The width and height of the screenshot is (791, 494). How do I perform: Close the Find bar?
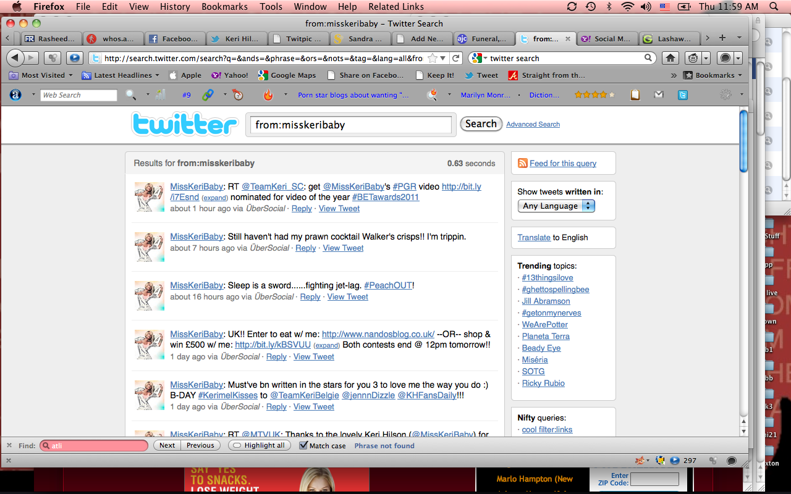coord(9,445)
